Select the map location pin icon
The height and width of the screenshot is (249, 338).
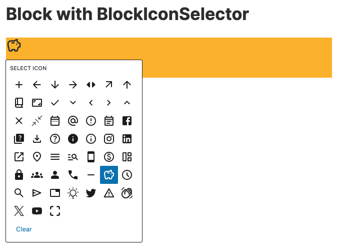(37, 157)
